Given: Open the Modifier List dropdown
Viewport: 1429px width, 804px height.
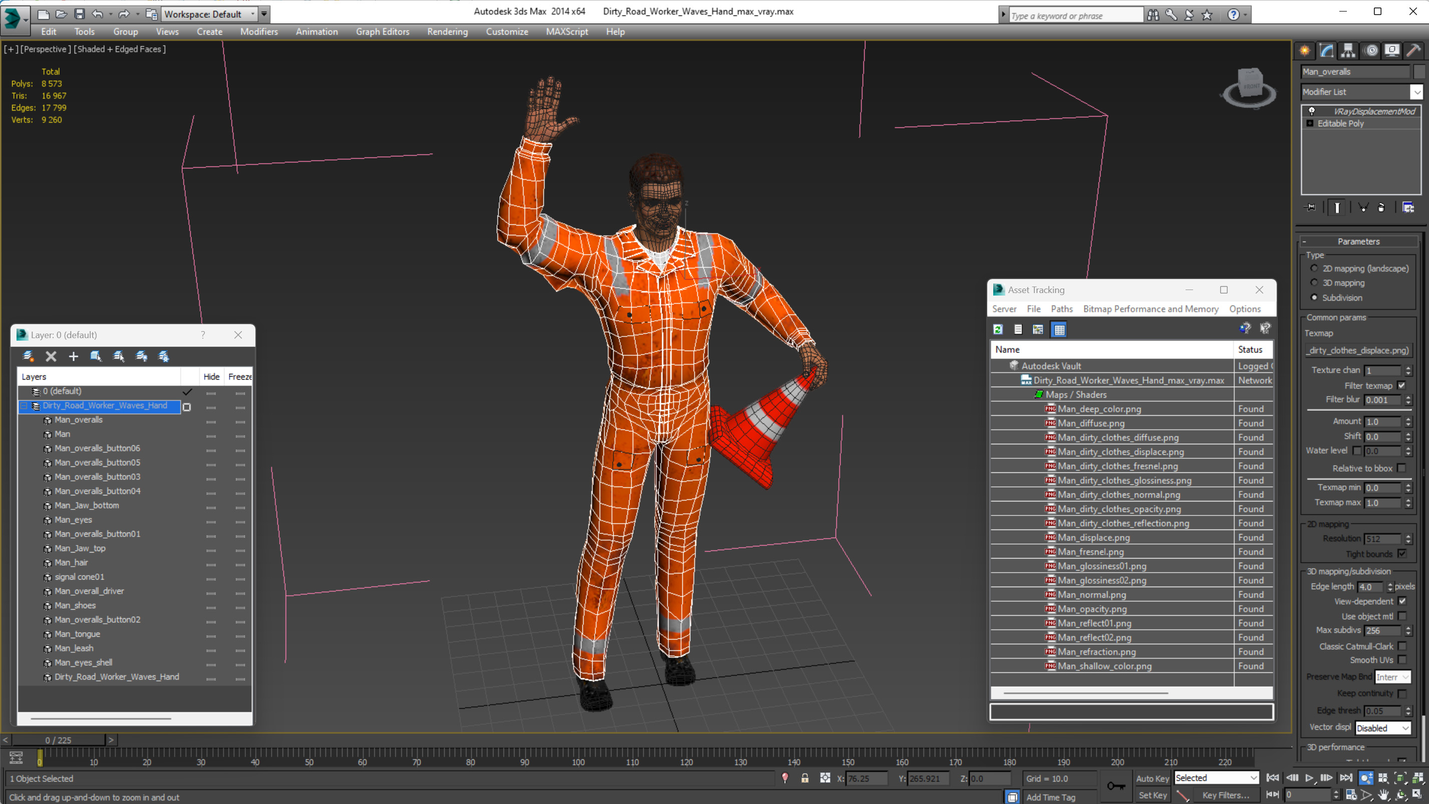Looking at the screenshot, I should 1362,92.
